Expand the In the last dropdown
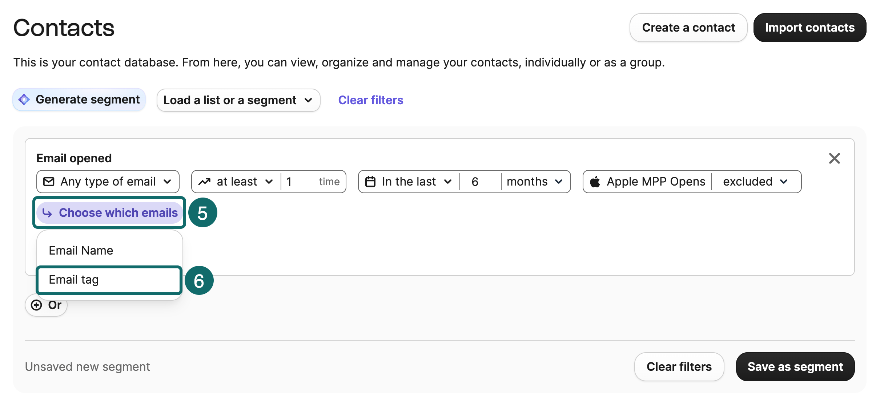Image resolution: width=876 pixels, height=398 pixels. point(409,182)
